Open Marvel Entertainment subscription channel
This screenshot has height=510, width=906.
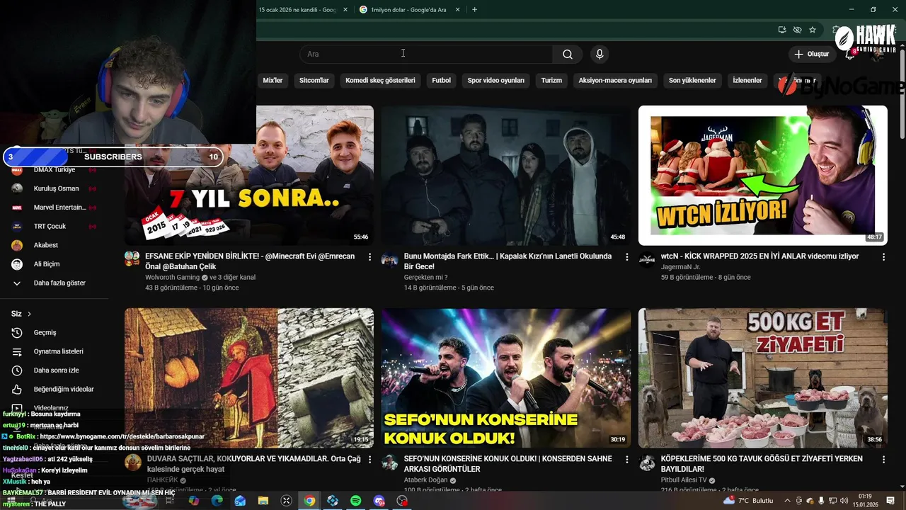coord(55,208)
